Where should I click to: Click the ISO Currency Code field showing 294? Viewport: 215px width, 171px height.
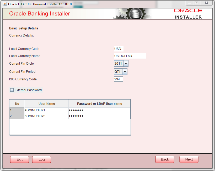tap(118, 79)
